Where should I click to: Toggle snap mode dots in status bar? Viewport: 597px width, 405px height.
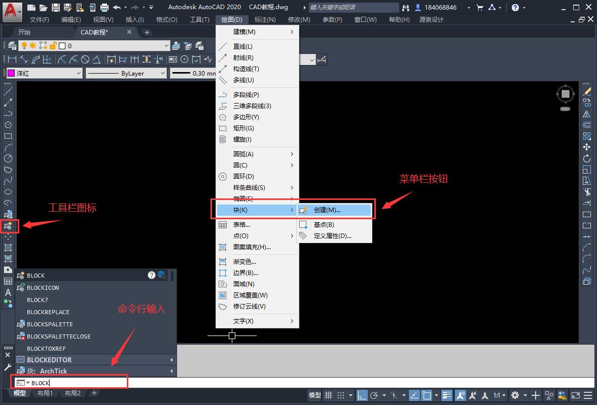[341, 395]
